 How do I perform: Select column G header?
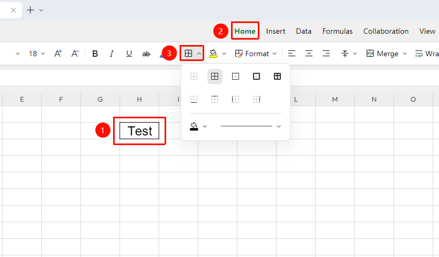(100, 99)
